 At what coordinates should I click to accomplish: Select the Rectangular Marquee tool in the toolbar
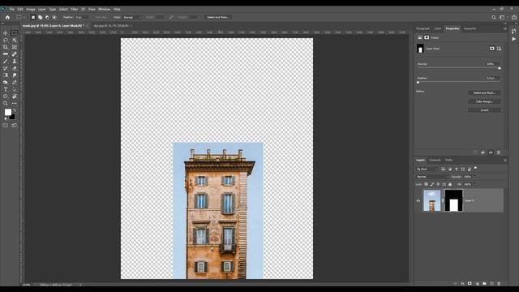14,33
